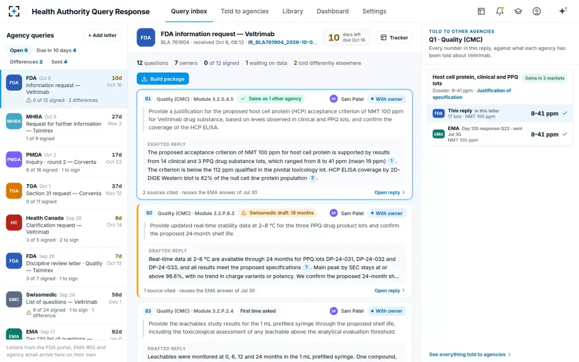Image resolution: width=579 pixels, height=362 pixels.
Task: Select Swissmedic List of questions letter
Action: click(64, 305)
